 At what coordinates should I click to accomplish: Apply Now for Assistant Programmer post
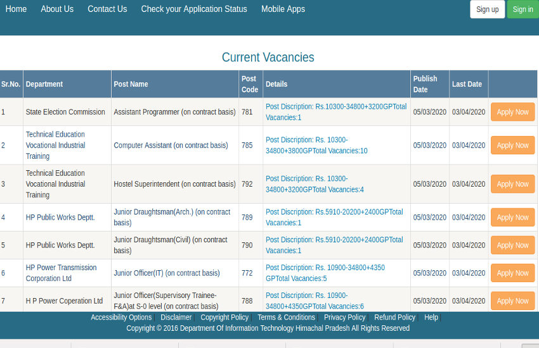click(x=512, y=112)
